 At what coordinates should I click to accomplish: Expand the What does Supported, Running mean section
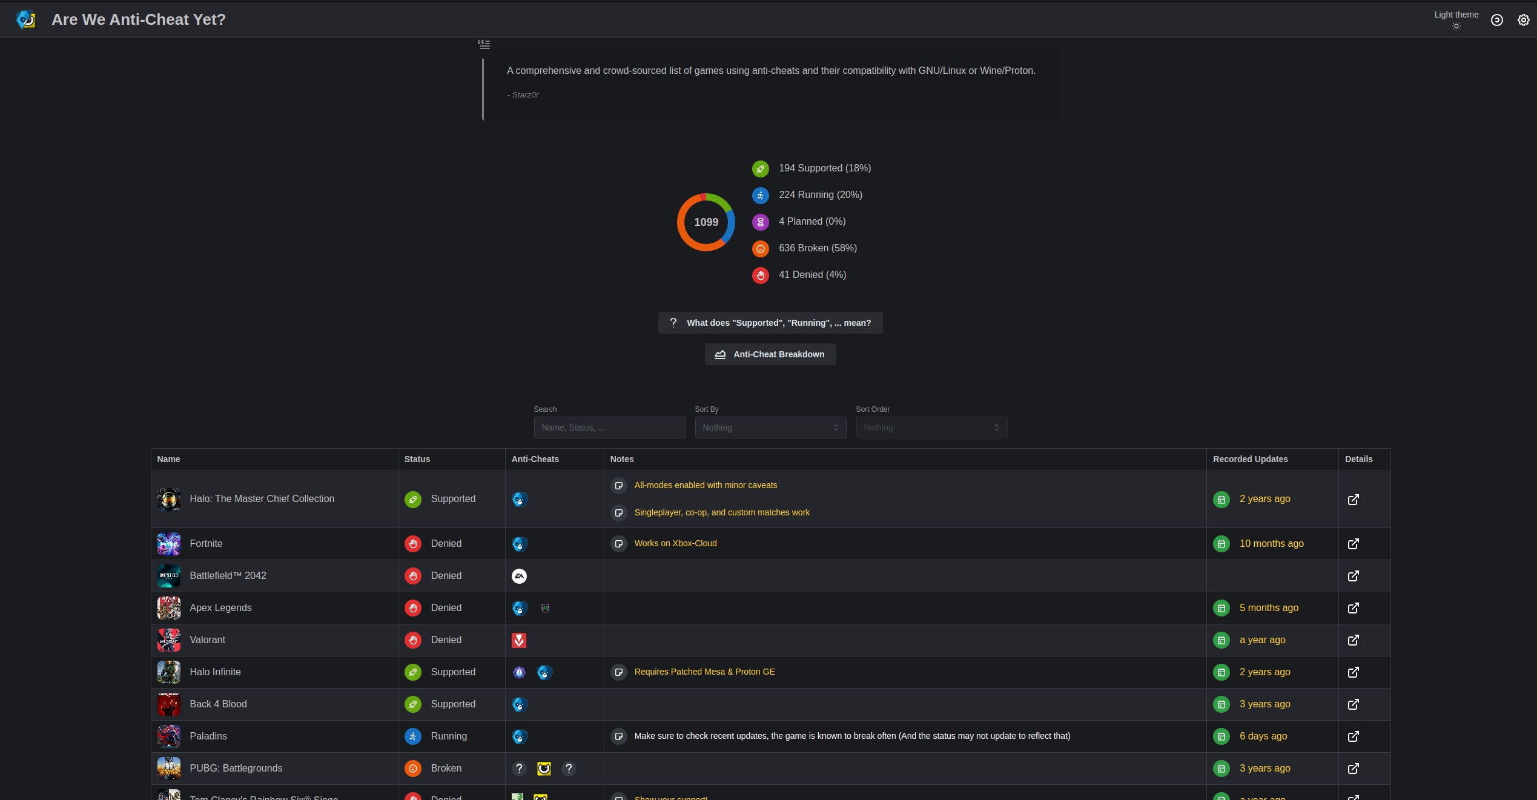click(x=770, y=323)
